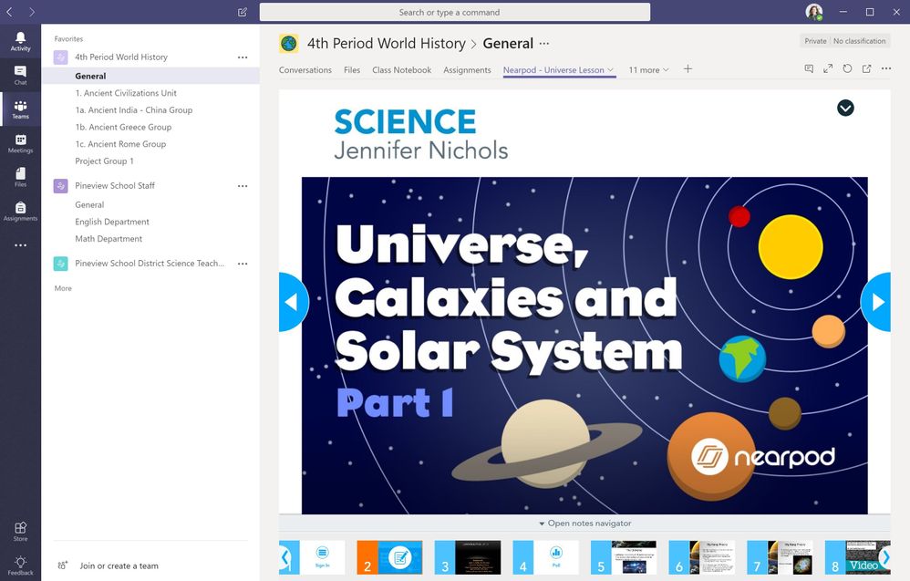This screenshot has height=581, width=910.
Task: Expand the Nearpod Universe Lesson tab dropdown
Action: pos(611,69)
